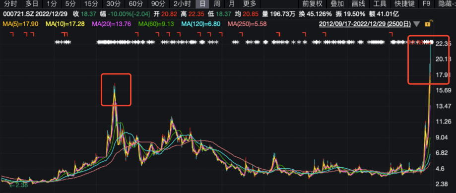Select the 月 monthly chart tab
The height and width of the screenshot is (193, 456).
(232, 4)
